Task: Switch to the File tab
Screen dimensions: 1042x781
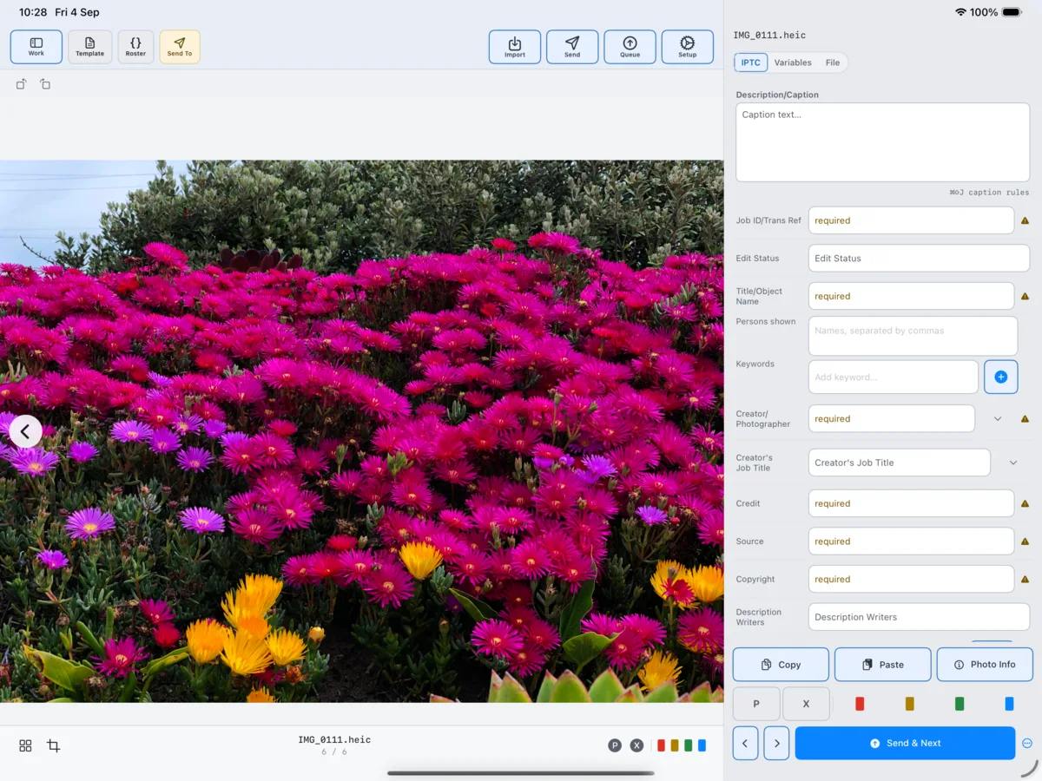Action: pos(833,62)
